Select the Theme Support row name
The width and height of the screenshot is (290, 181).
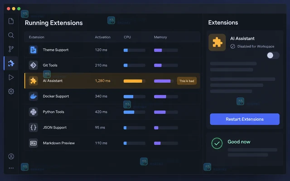tap(56, 50)
